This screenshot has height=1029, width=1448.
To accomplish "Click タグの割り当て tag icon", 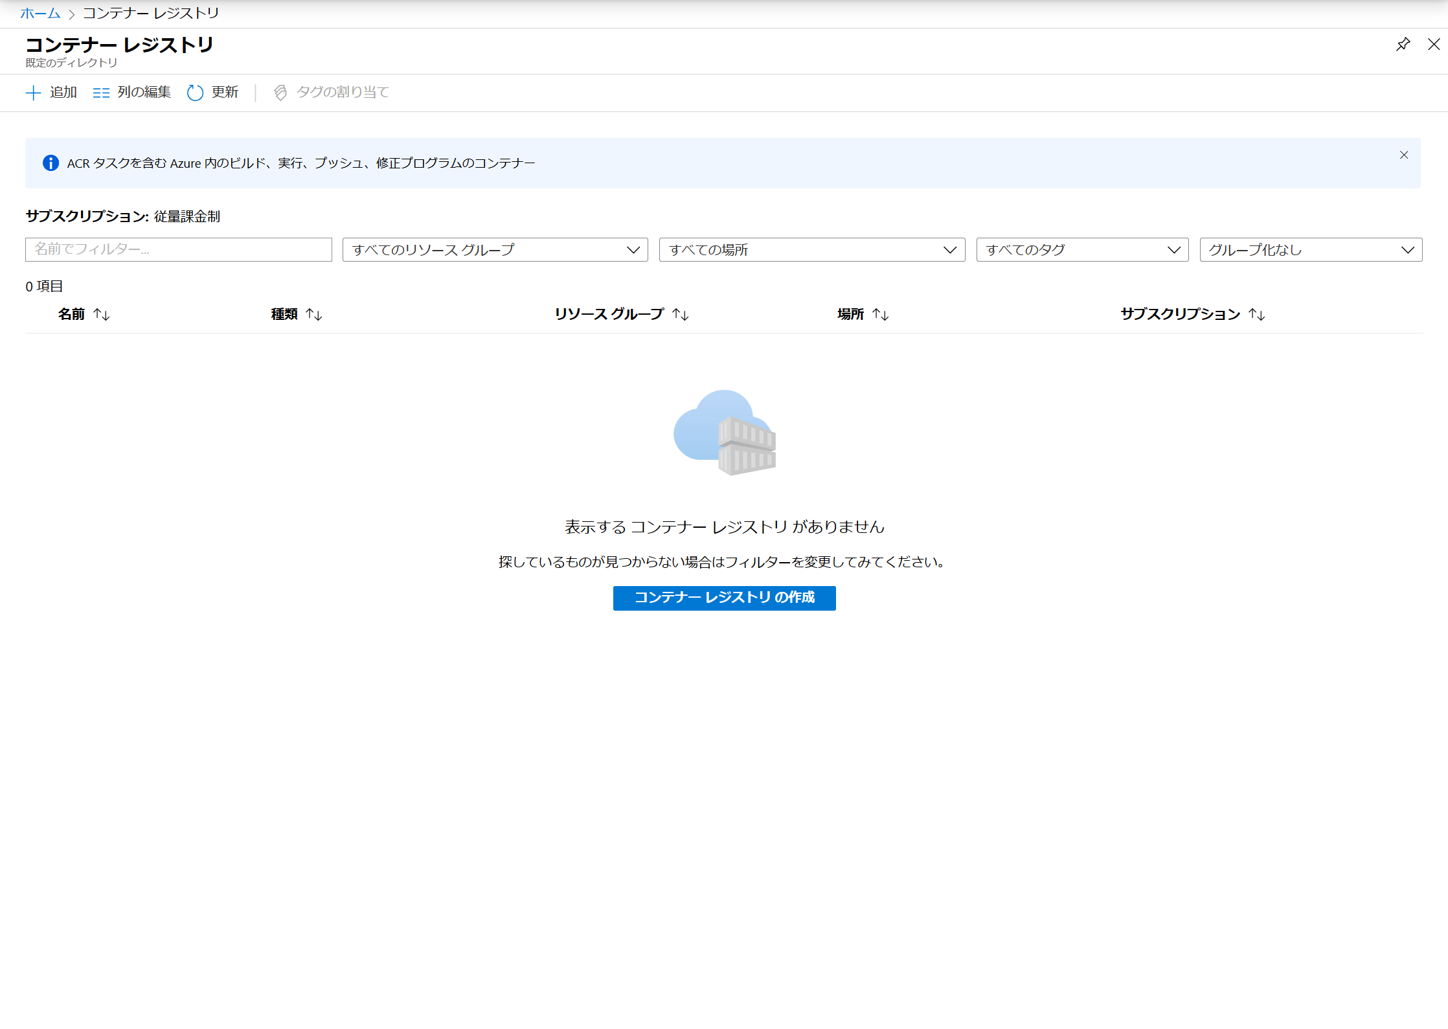I will 280,93.
